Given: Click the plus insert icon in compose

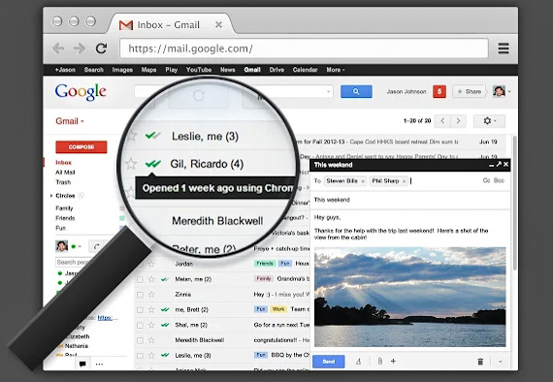Looking at the screenshot, I should (393, 361).
